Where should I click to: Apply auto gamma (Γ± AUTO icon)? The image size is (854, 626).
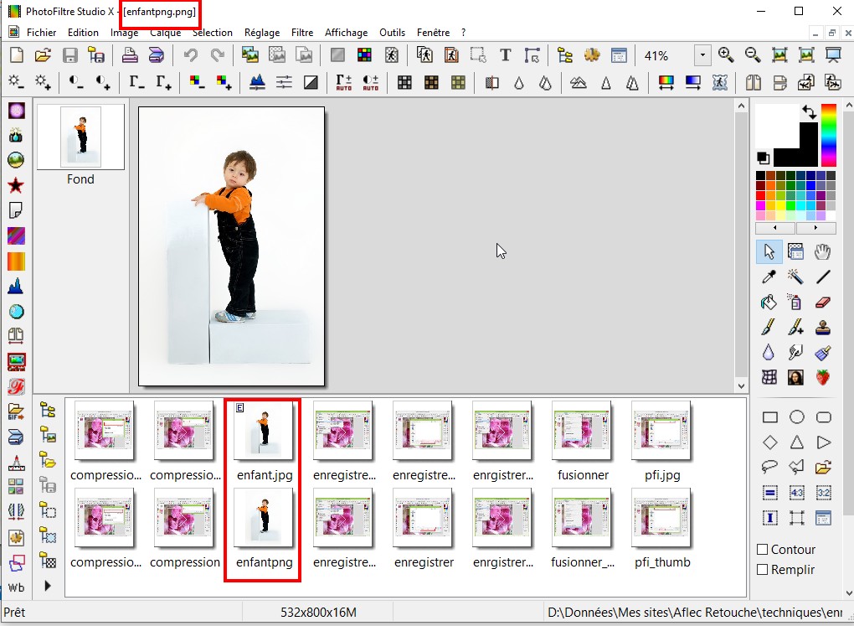pyautogui.click(x=343, y=82)
